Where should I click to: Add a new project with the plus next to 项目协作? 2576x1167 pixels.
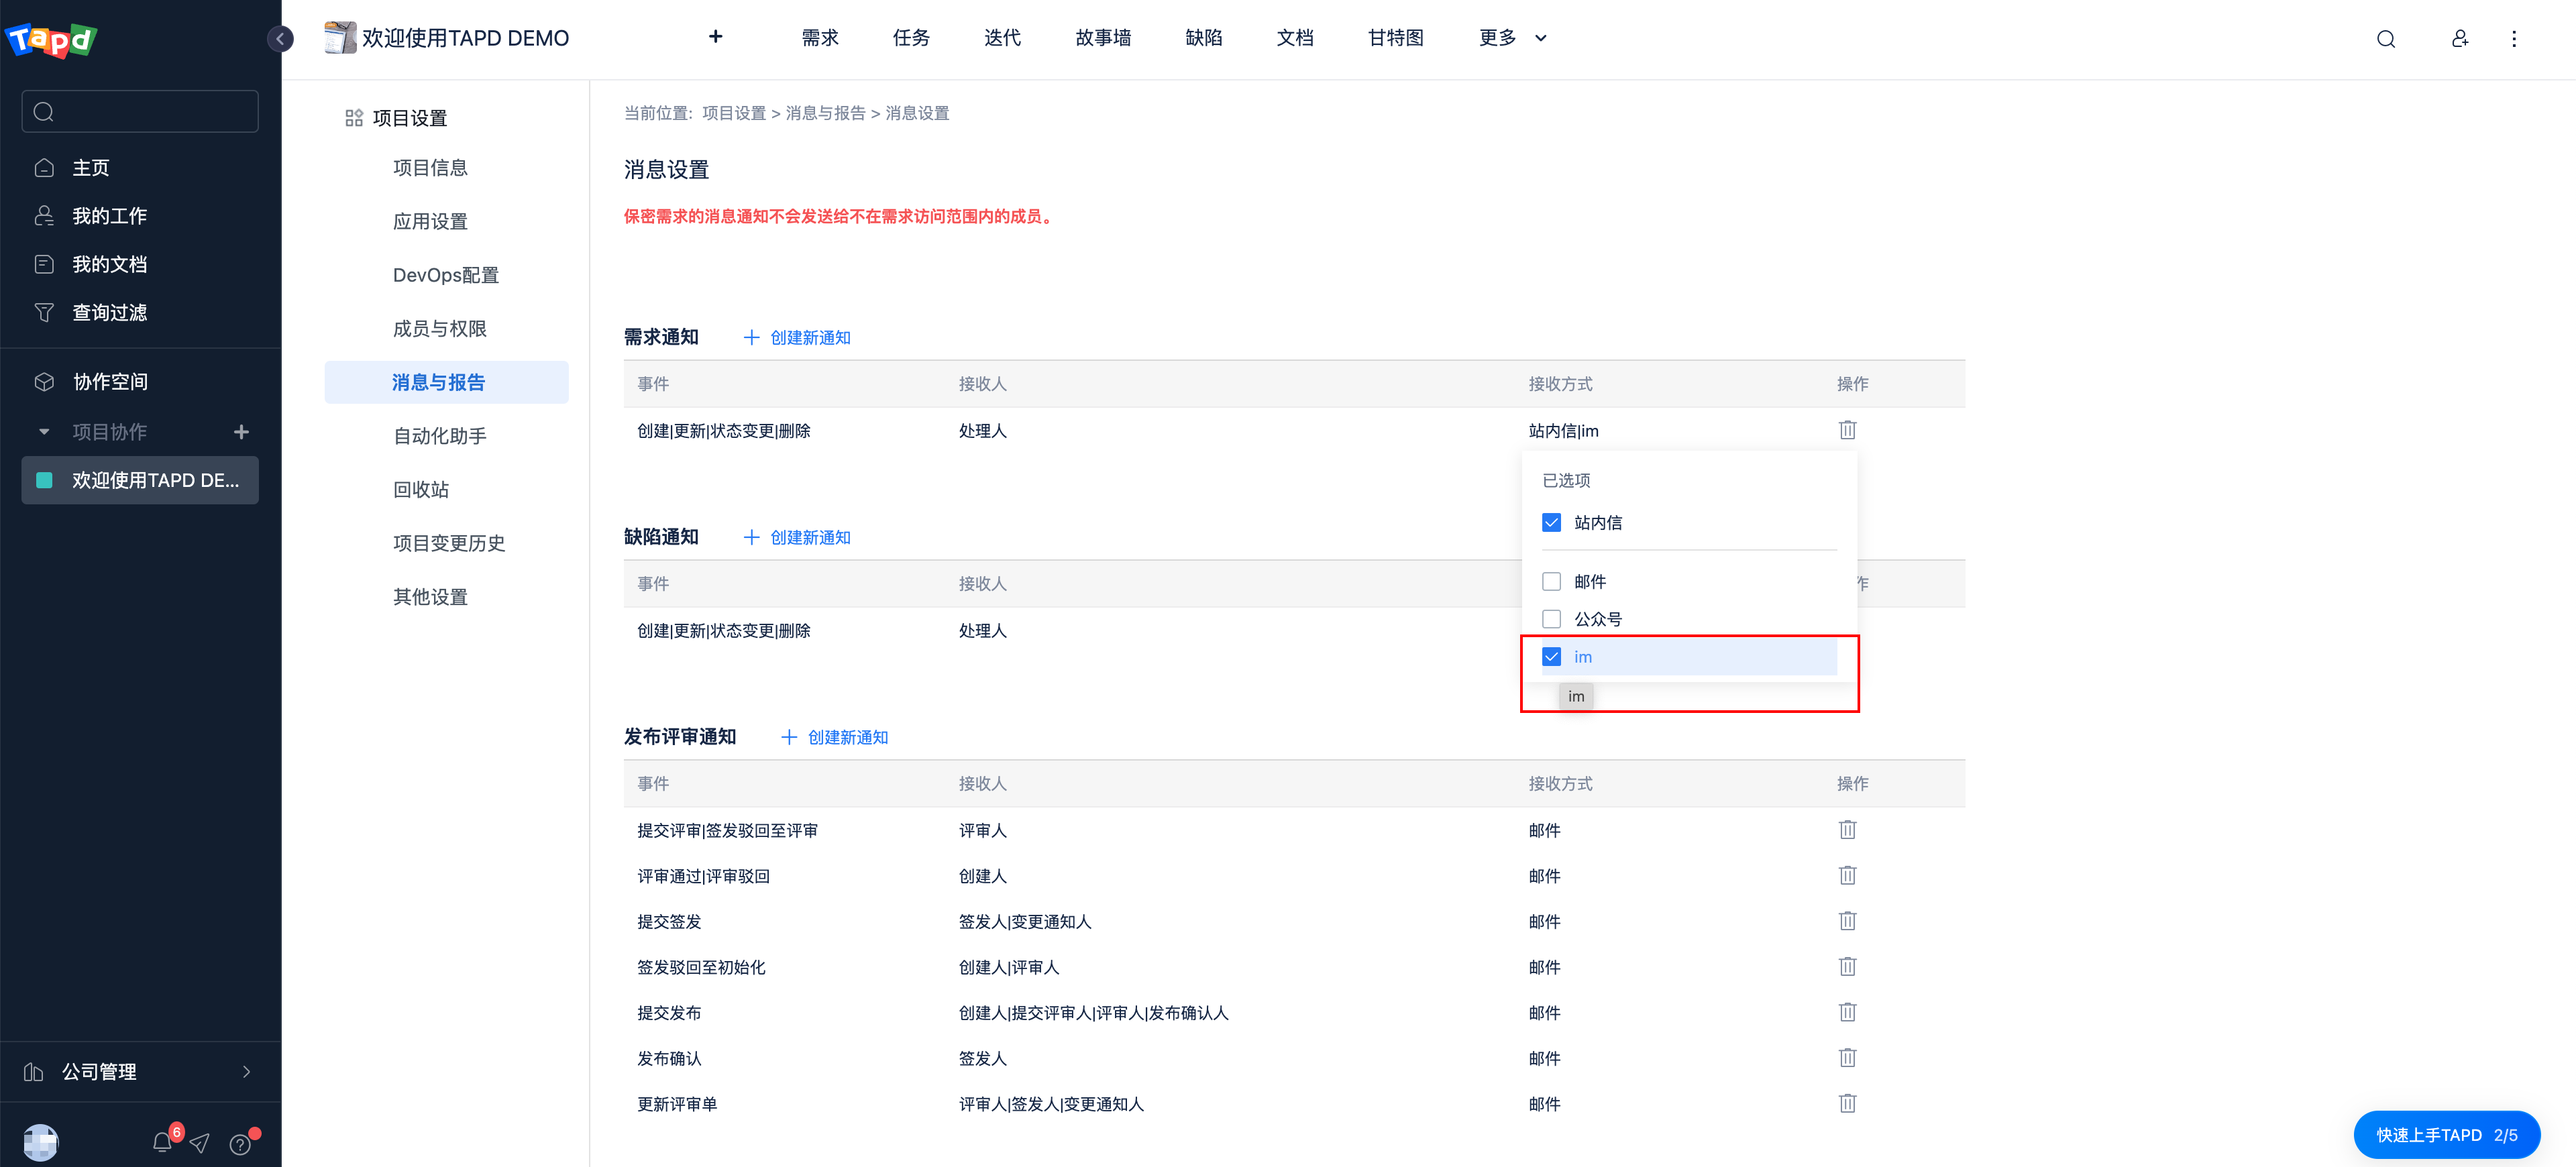[x=241, y=432]
